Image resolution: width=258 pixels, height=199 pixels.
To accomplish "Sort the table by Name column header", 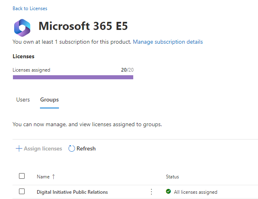I will [43, 177].
